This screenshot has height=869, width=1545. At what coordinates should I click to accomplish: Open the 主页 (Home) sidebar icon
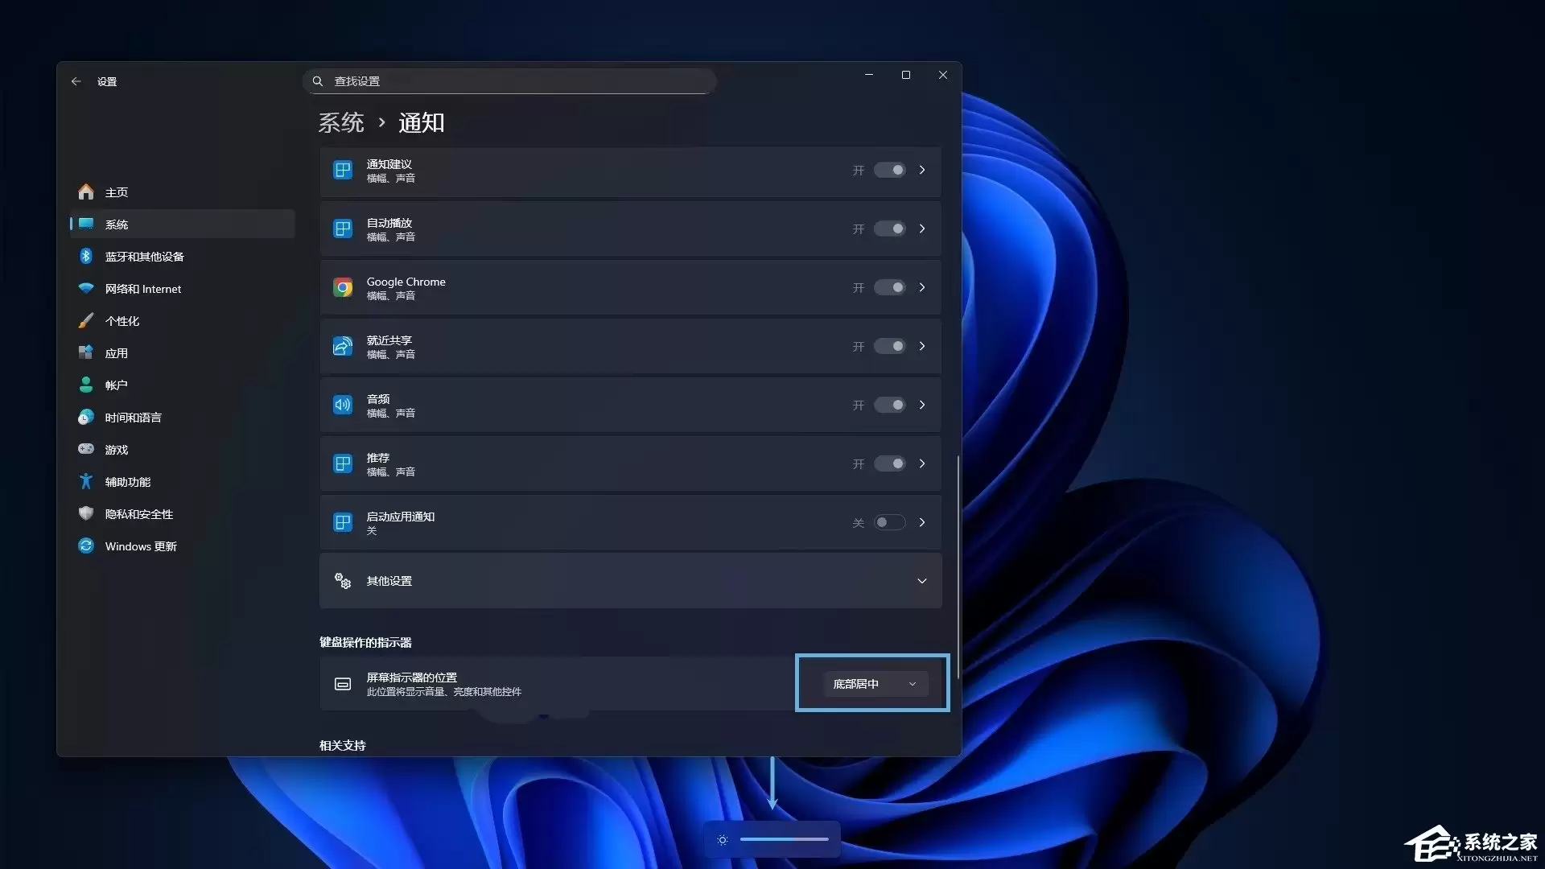pyautogui.click(x=86, y=192)
